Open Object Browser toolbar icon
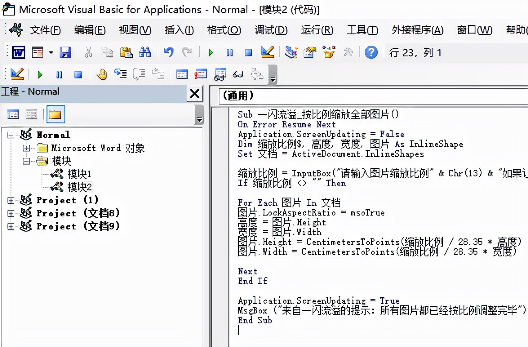 point(329,52)
